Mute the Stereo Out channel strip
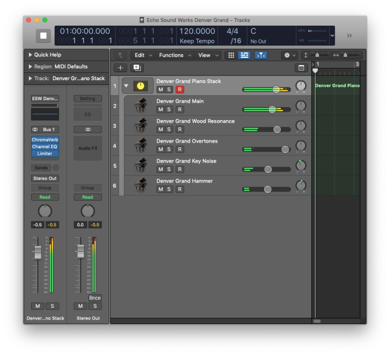The width and height of the screenshot is (390, 355). [x=80, y=306]
